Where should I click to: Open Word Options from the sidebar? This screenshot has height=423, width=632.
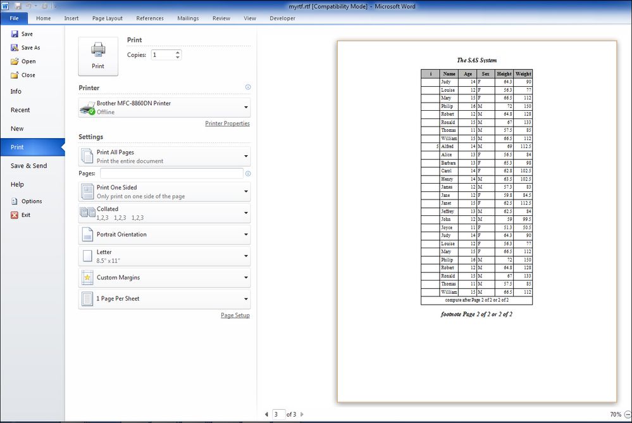pyautogui.click(x=27, y=201)
